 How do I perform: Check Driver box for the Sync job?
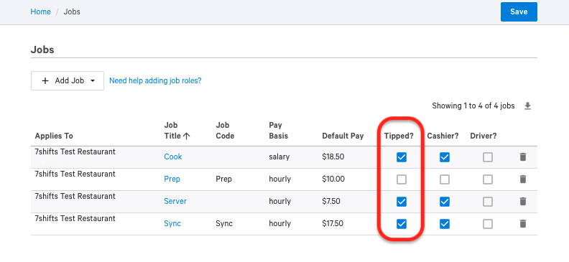point(488,224)
